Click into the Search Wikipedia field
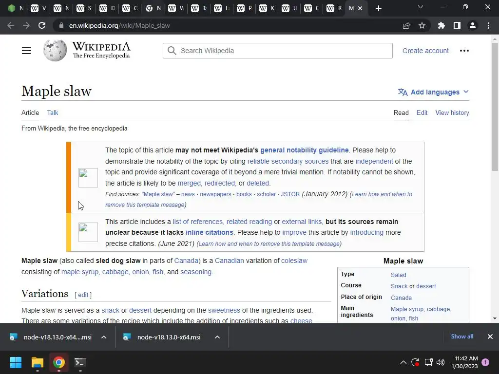This screenshot has width=499, height=374. coord(277,51)
